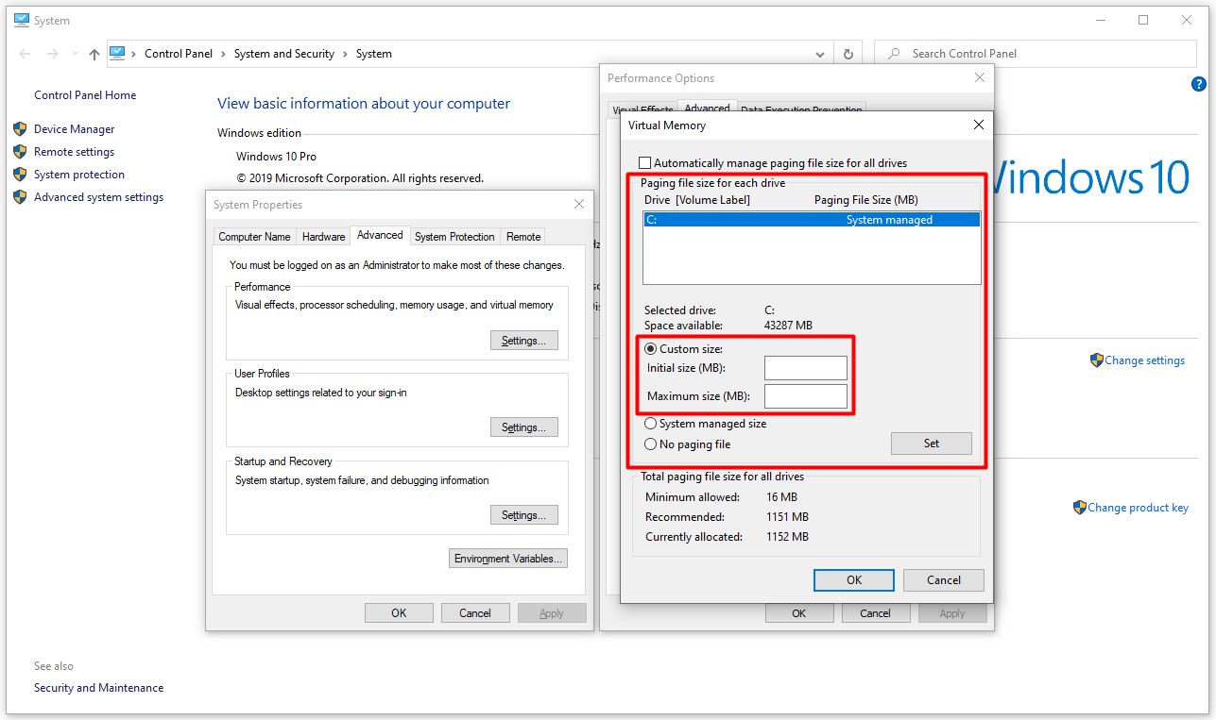Select the System managed size option

[650, 424]
